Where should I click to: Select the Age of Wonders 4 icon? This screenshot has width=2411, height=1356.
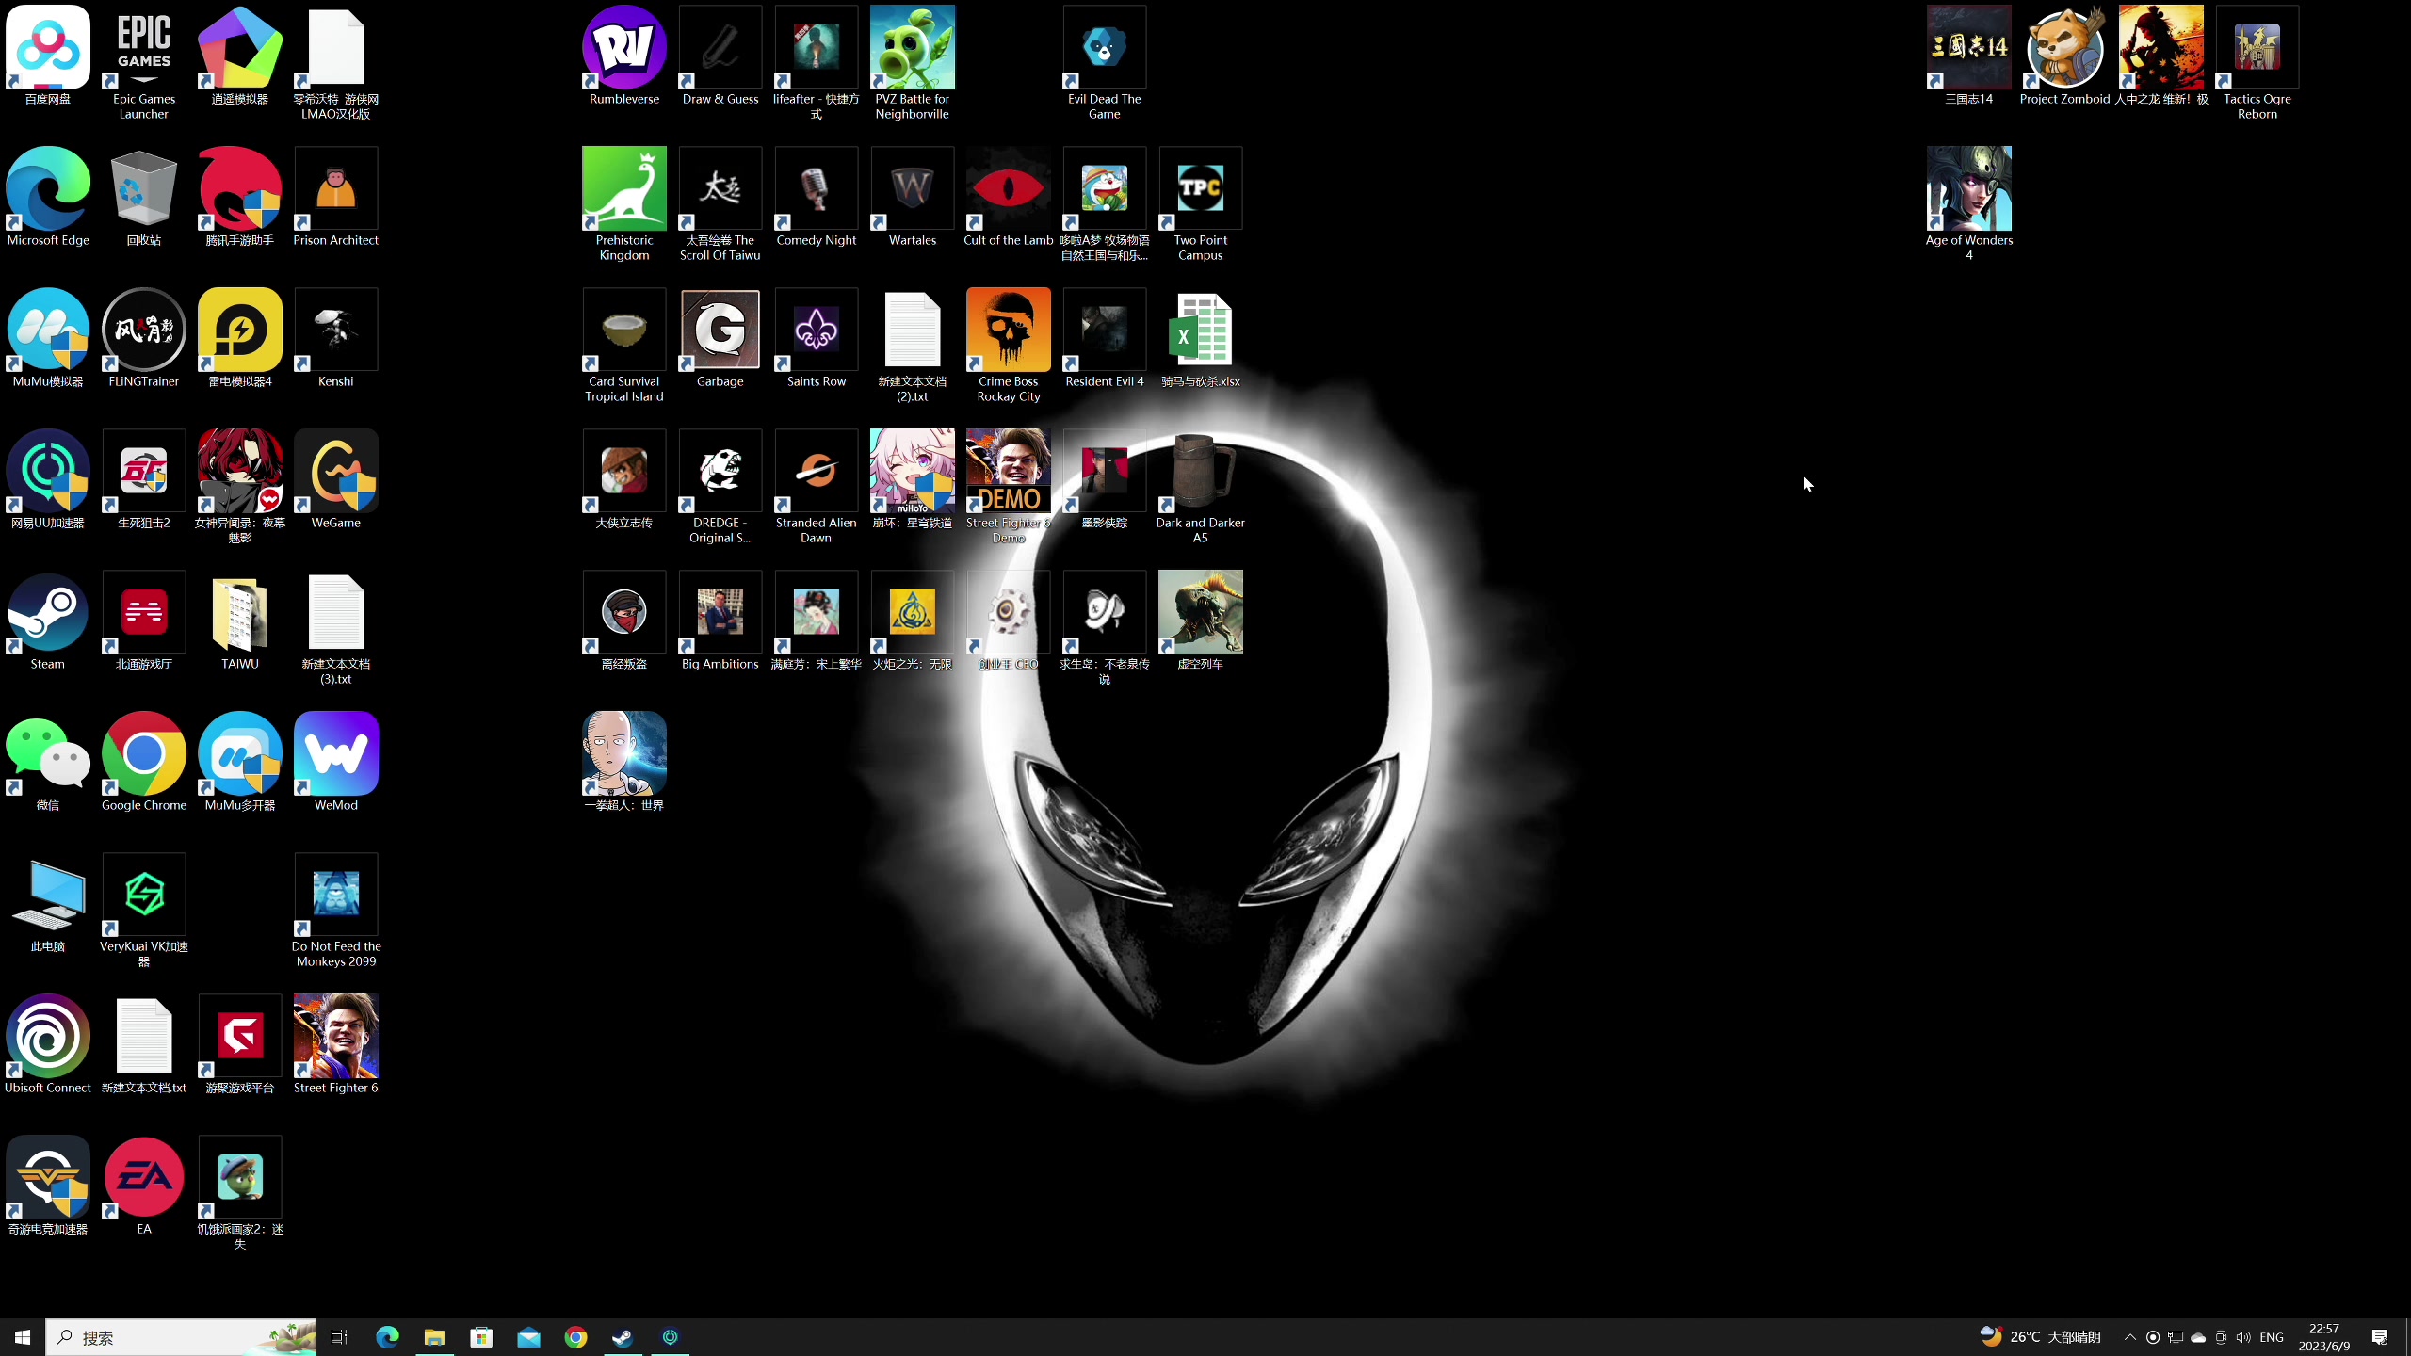(1969, 205)
